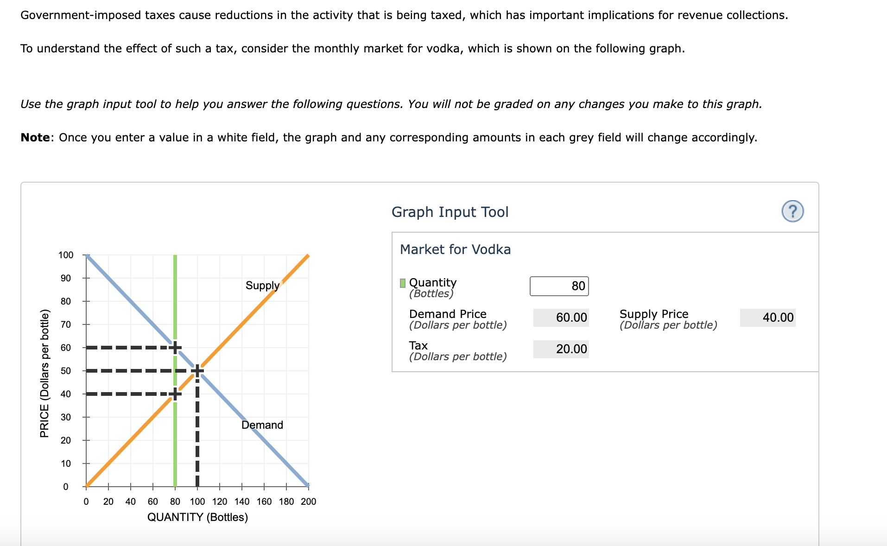Click the Market for Vodka panel title
Image resolution: width=887 pixels, height=546 pixels.
click(x=455, y=249)
